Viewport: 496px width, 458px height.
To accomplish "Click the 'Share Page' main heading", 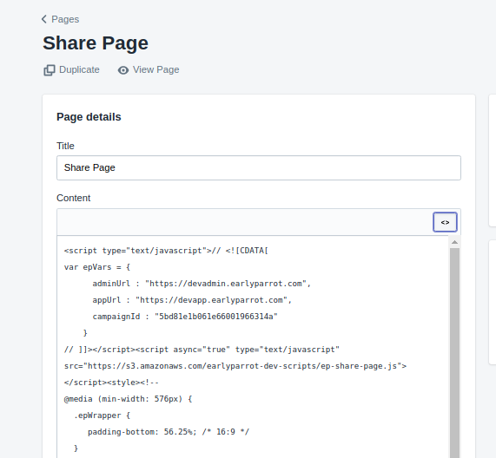I will 96,43.
